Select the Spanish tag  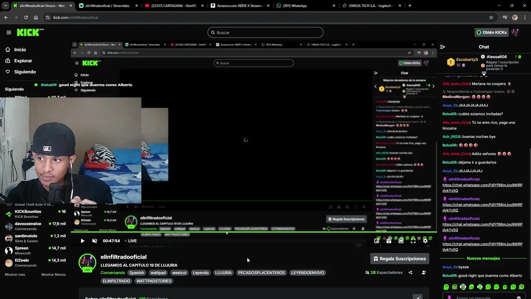[136, 273]
